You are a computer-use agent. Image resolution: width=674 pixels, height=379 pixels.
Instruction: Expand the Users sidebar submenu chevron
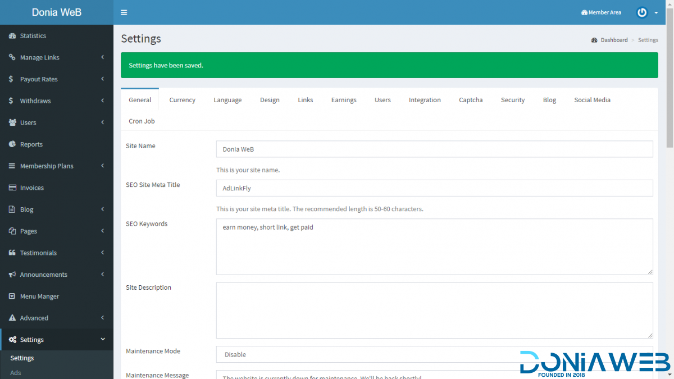[103, 122]
